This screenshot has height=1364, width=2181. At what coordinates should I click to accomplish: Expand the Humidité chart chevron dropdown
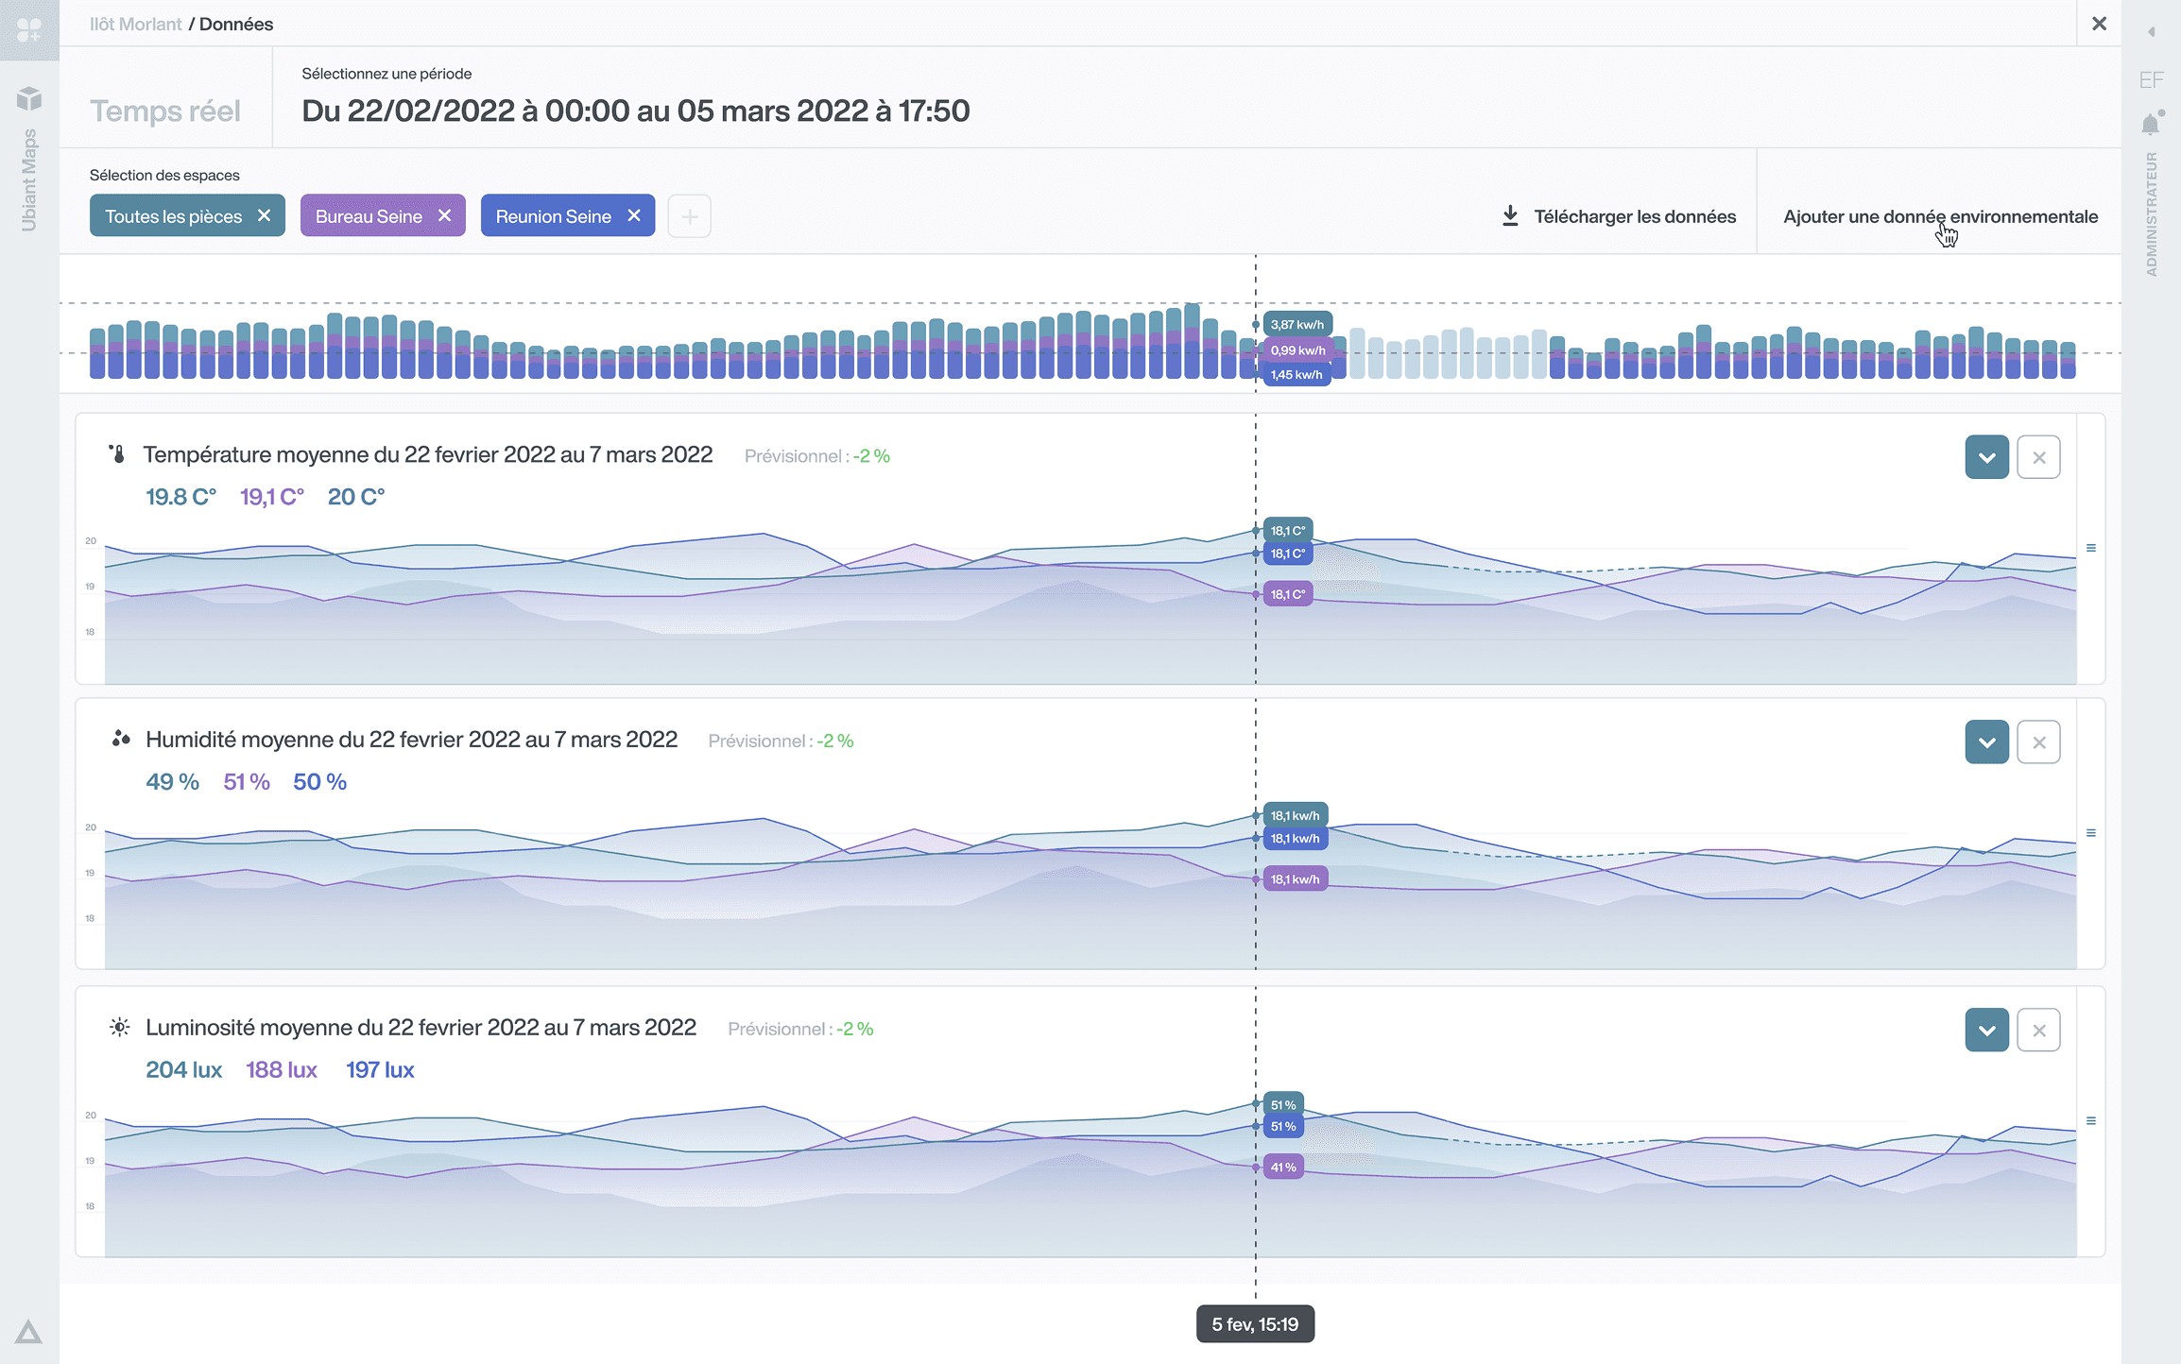click(x=1986, y=742)
